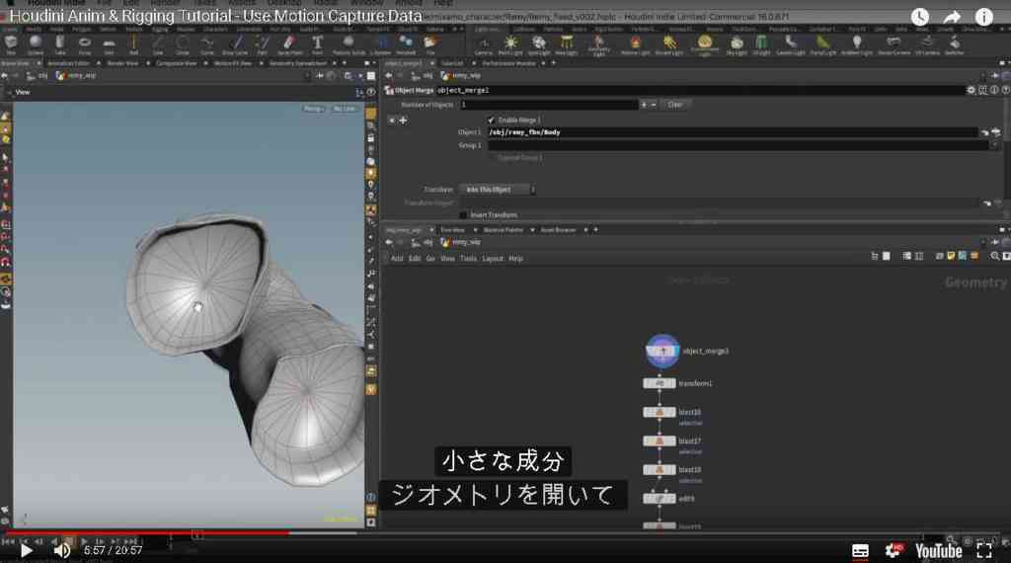Open the Asset Browser tab

[559, 229]
